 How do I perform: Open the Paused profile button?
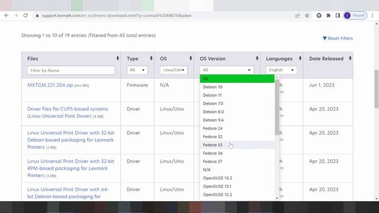tap(355, 15)
